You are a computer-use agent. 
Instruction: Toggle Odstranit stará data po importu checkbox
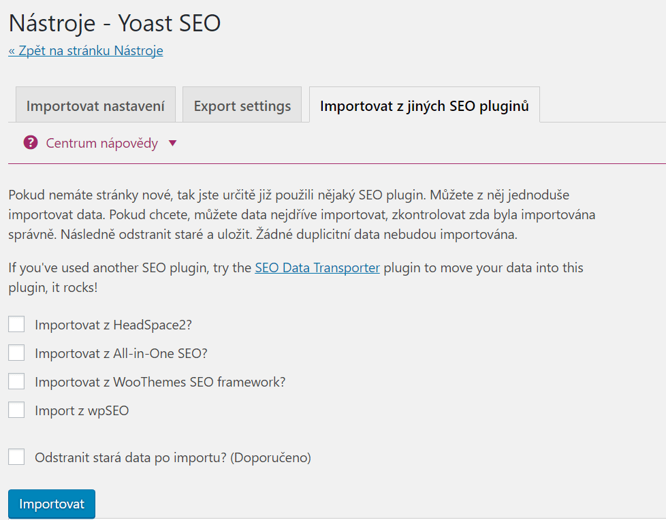[16, 457]
